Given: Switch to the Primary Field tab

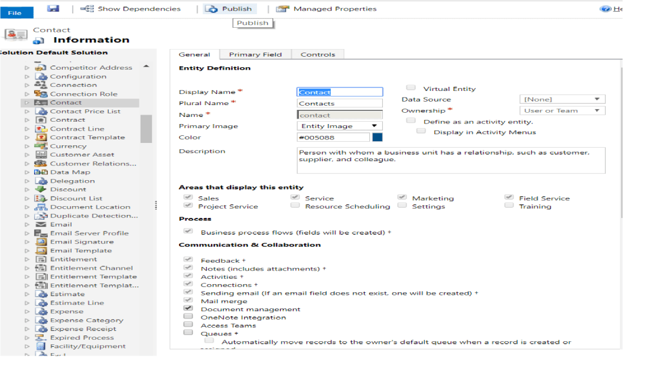Looking at the screenshot, I should coord(255,54).
